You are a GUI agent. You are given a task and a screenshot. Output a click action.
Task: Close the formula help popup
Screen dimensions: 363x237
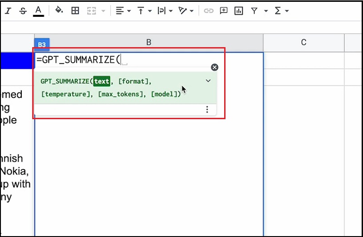[x=215, y=67]
